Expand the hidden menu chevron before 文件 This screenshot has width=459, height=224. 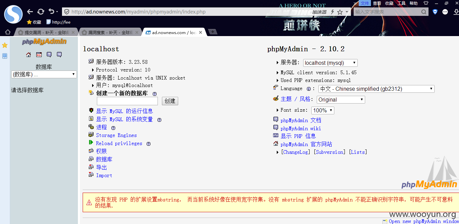355,3
